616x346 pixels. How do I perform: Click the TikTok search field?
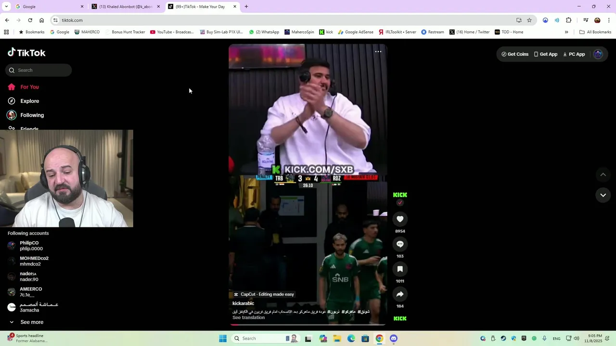[38, 70]
